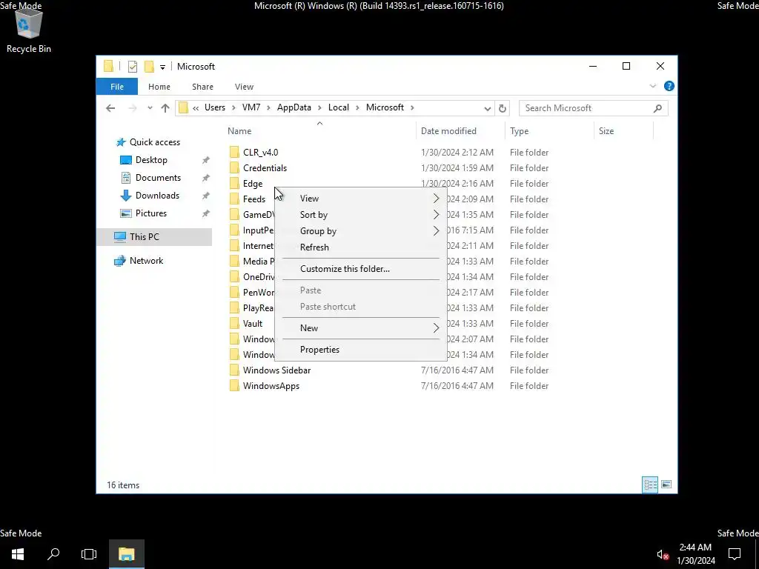
Task: Open taskbar Search magnifier
Action: 53,554
